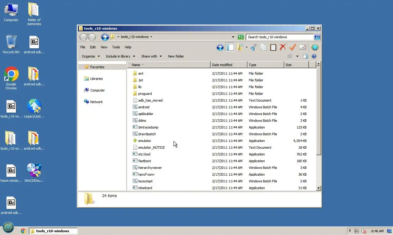Click the Chrome icon in the taskbar

(23, 231)
